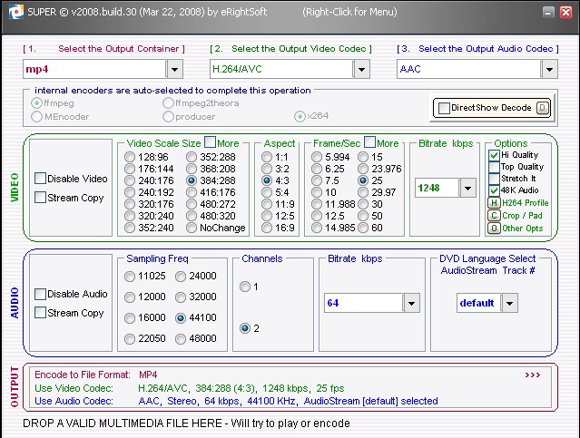Choose 1 audio channel

tap(245, 287)
